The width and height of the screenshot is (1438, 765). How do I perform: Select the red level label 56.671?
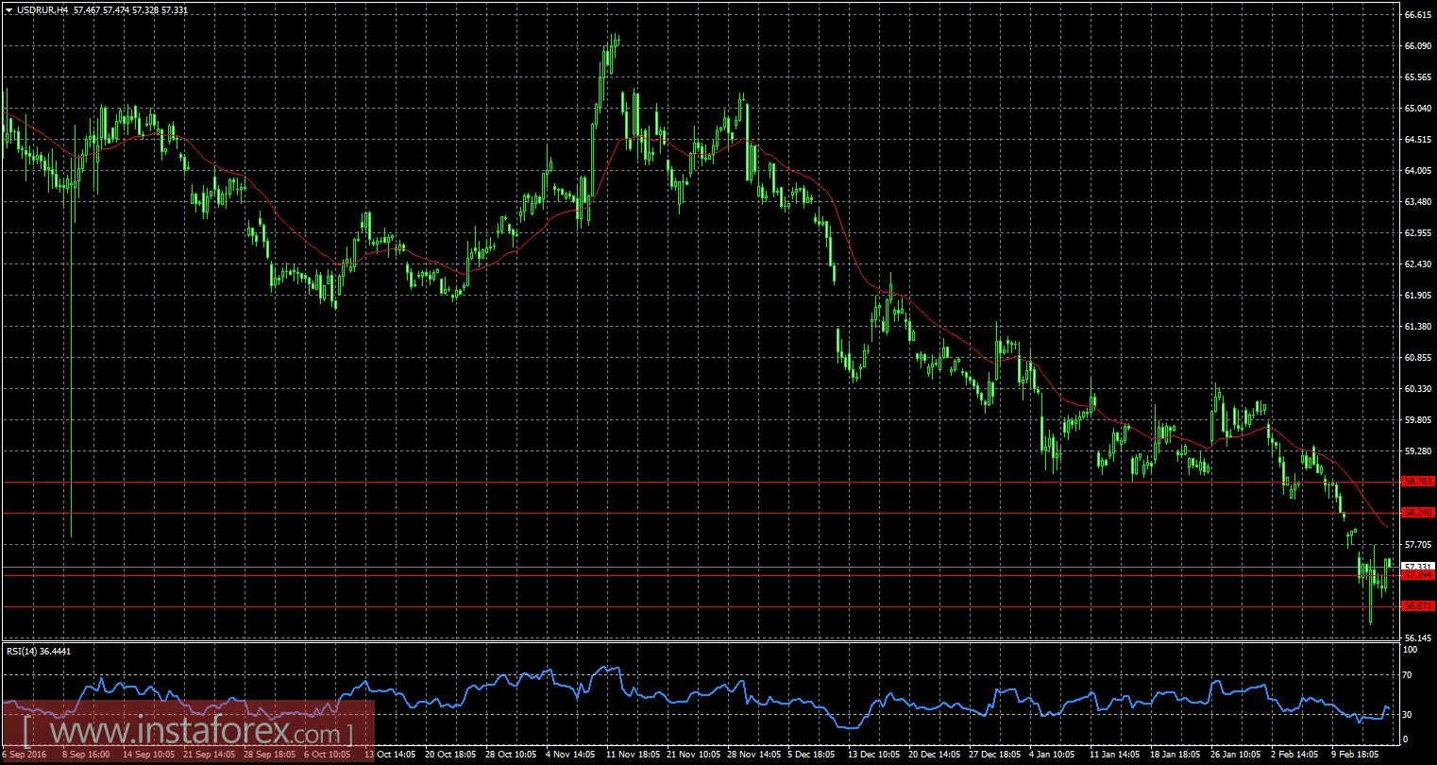(1419, 606)
